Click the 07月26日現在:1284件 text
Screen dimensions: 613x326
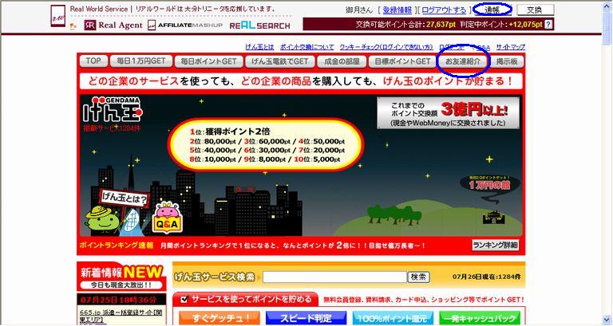pos(486,277)
